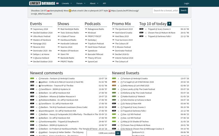This screenshot has width=219, height=136.
Task: Click genre badge beside Tripped @ Darkness Falls I in Top 10
Action: click(x=141, y=36)
